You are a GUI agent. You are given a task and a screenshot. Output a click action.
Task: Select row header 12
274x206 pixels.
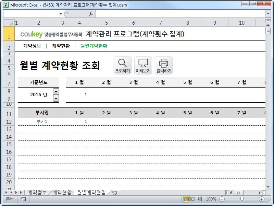point(9,122)
